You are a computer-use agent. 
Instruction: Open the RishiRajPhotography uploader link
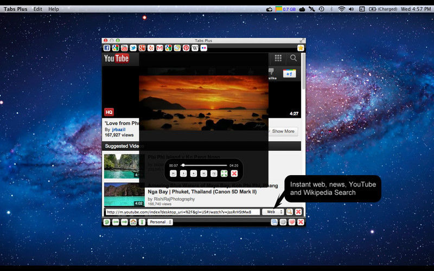pos(174,199)
